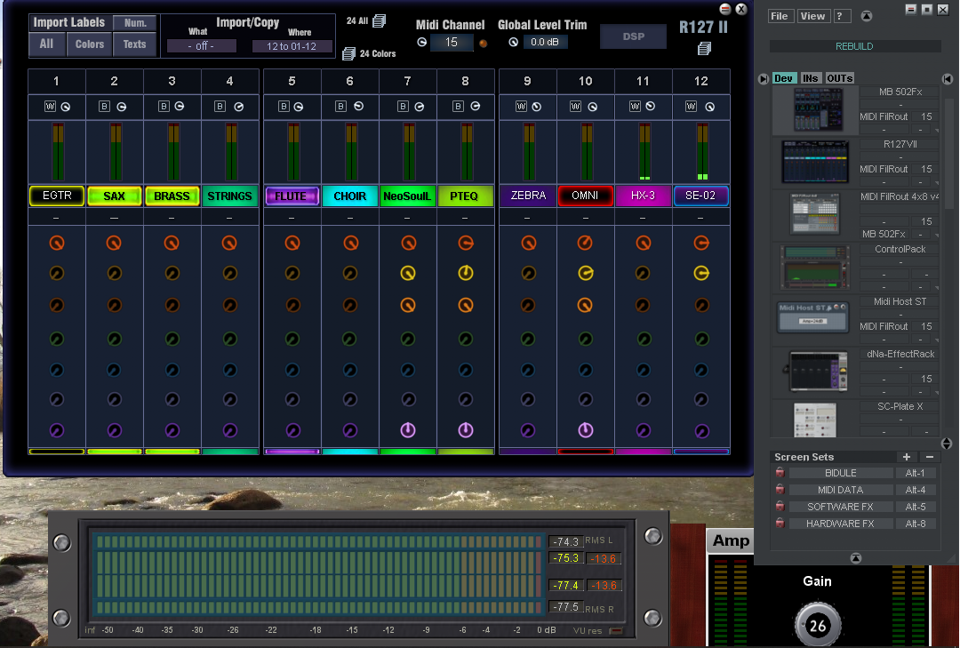Viewport: 960px width, 648px height.
Task: Open the 'Where' 12 to 01-12 dropdown
Action: pyautogui.click(x=292, y=46)
